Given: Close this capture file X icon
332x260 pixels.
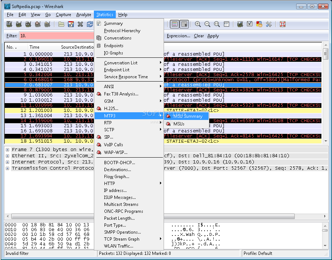Looking at the screenshot, I should (80, 24).
